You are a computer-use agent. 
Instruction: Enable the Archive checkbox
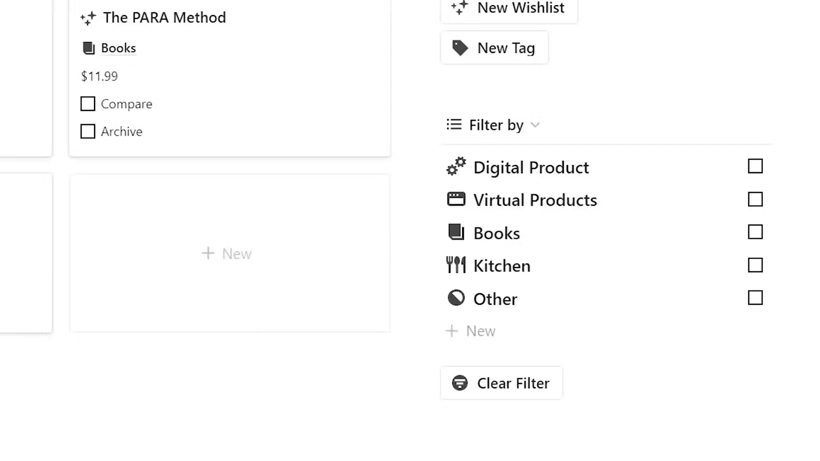(x=88, y=131)
